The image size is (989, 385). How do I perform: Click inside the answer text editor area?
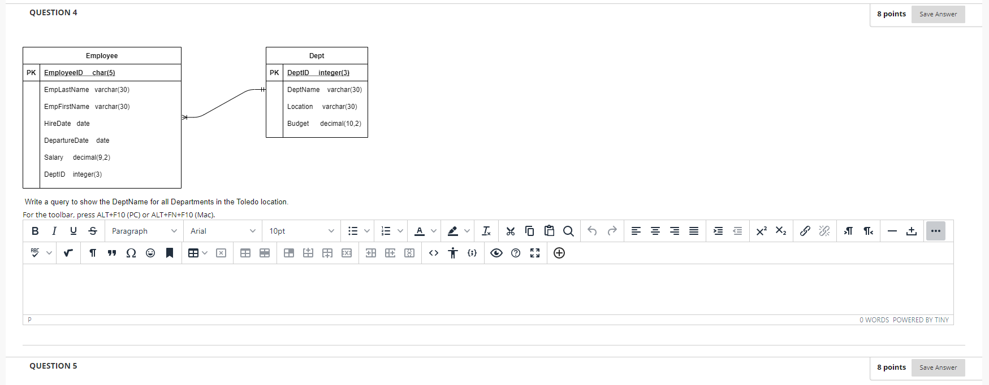click(x=488, y=289)
